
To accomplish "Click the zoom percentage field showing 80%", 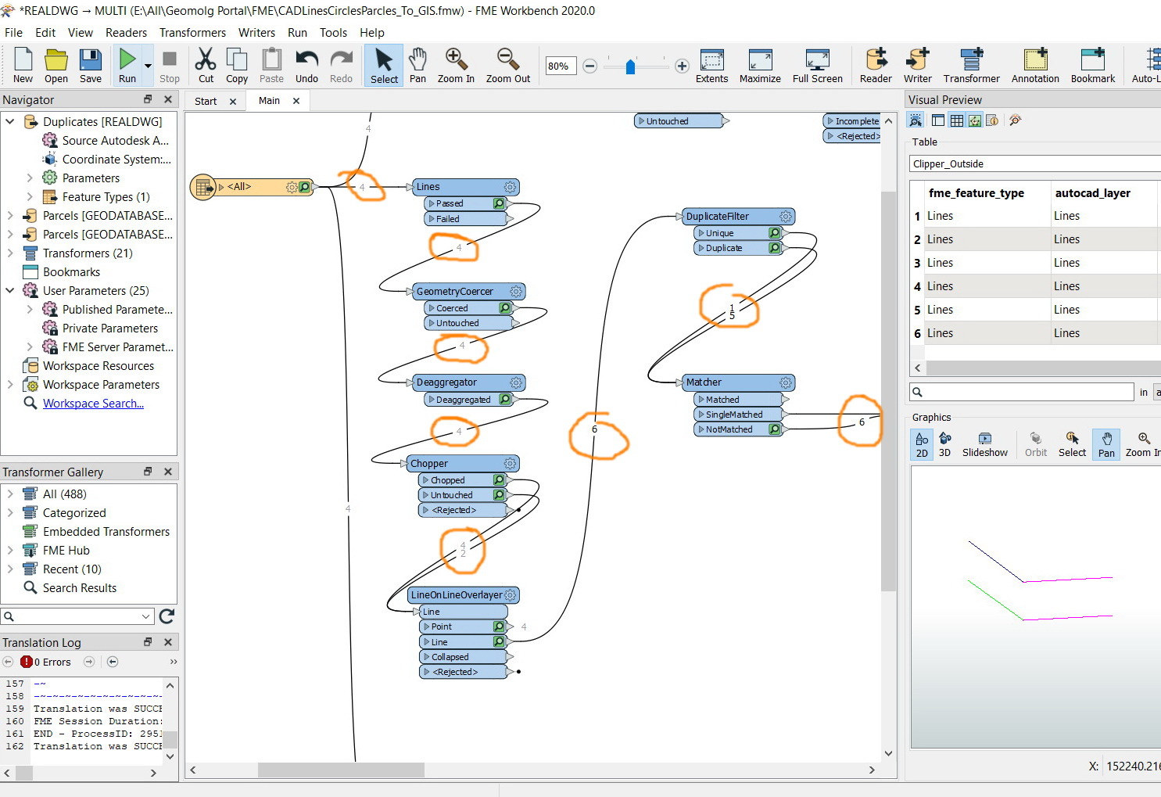I will (561, 66).
